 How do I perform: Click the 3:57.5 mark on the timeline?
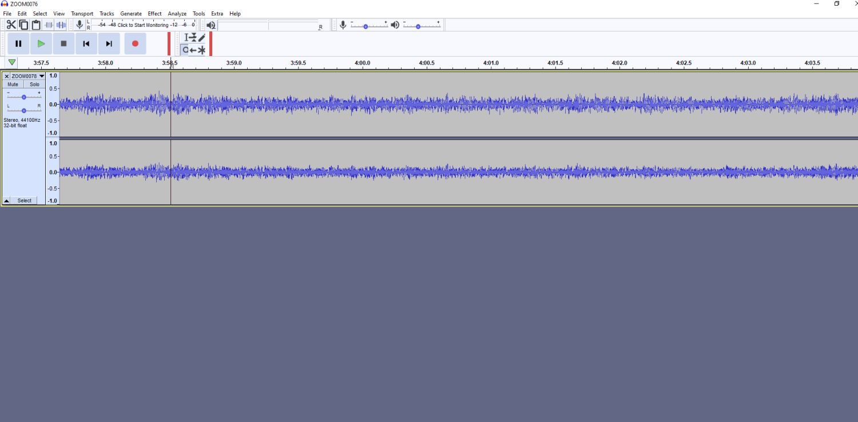[41, 63]
